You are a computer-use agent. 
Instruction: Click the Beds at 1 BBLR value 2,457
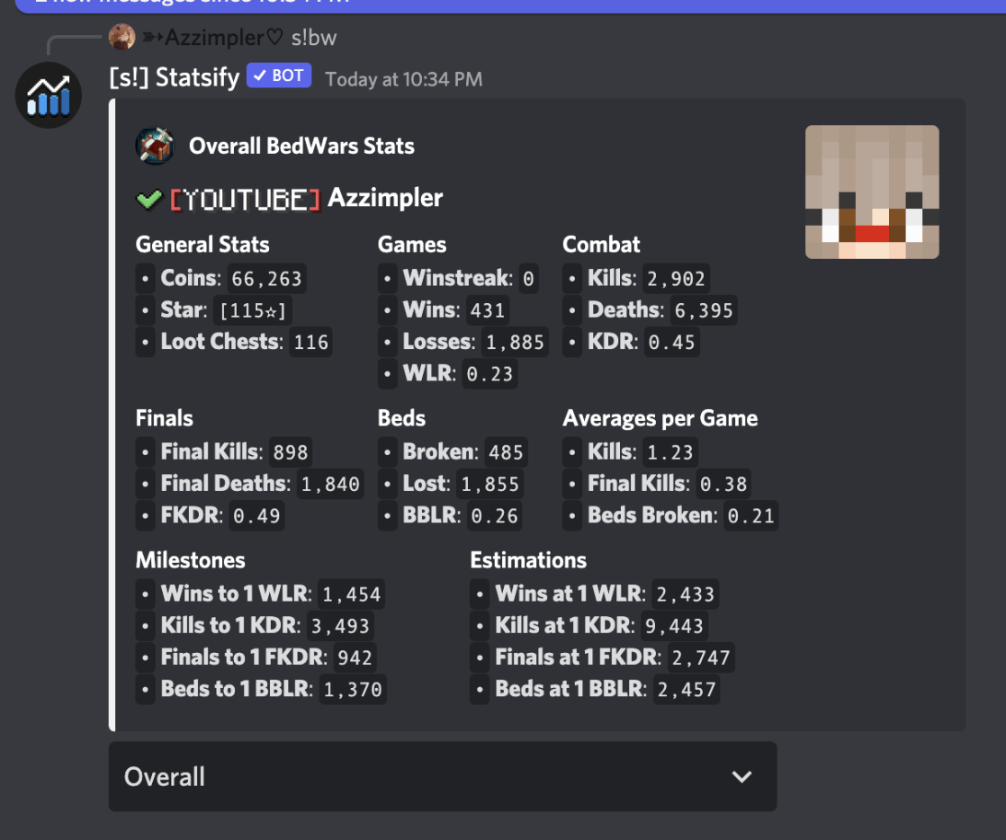687,689
